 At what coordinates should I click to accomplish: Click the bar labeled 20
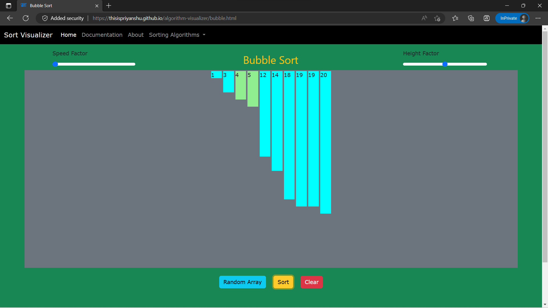click(x=326, y=142)
